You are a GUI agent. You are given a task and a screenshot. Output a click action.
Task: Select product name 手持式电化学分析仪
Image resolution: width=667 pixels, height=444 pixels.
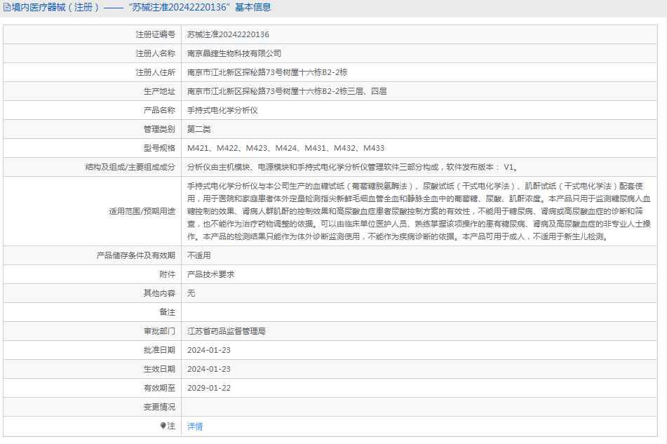pyautogui.click(x=222, y=110)
